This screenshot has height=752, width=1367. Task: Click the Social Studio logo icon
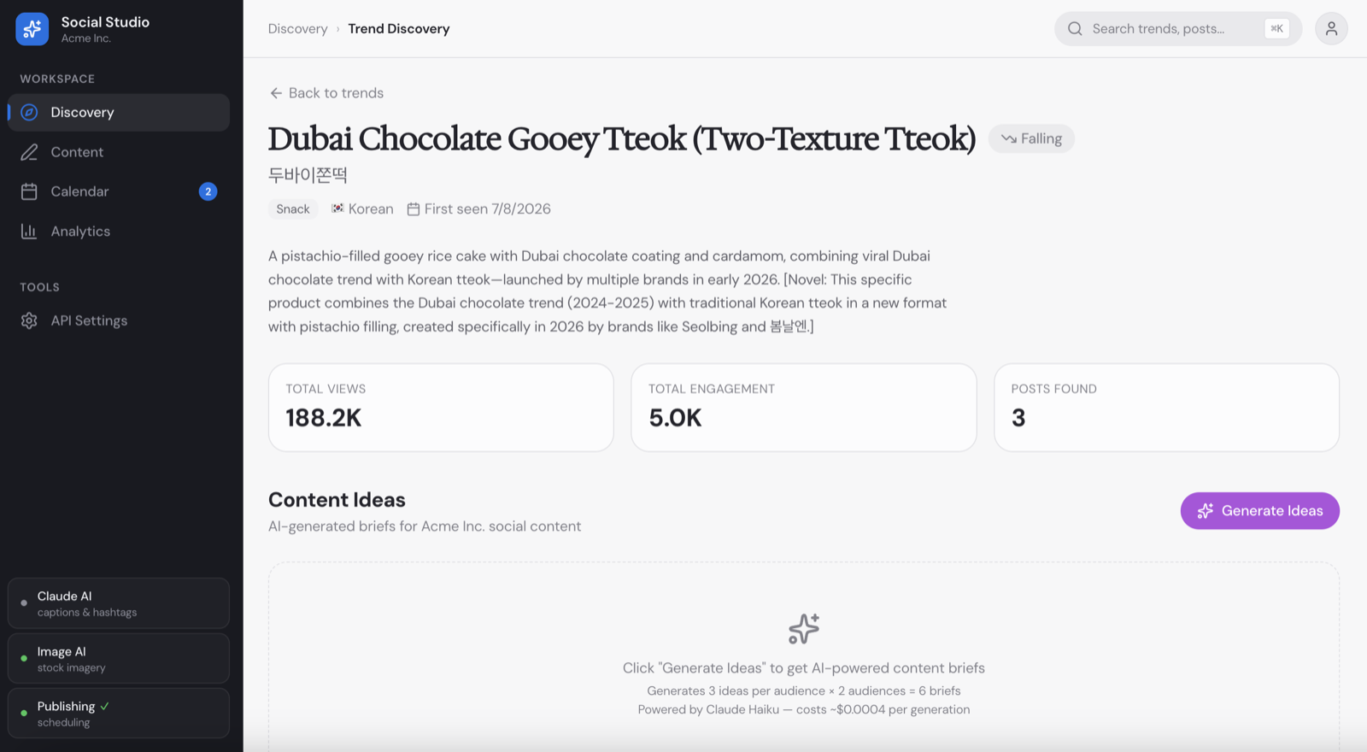pos(32,29)
